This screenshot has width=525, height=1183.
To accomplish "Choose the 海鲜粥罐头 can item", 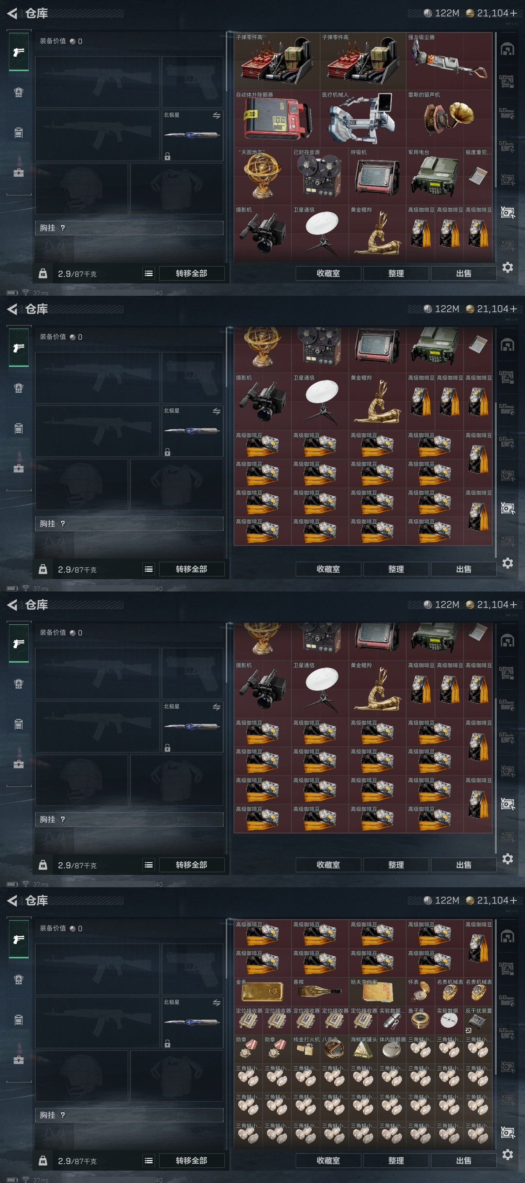I will pos(363,1050).
